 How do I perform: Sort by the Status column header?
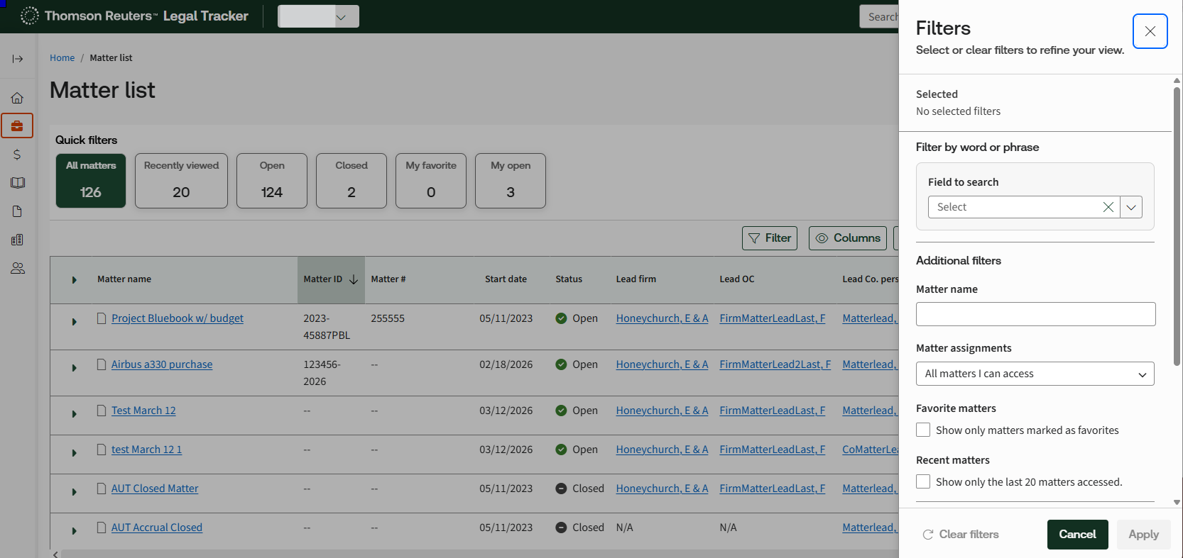(569, 279)
